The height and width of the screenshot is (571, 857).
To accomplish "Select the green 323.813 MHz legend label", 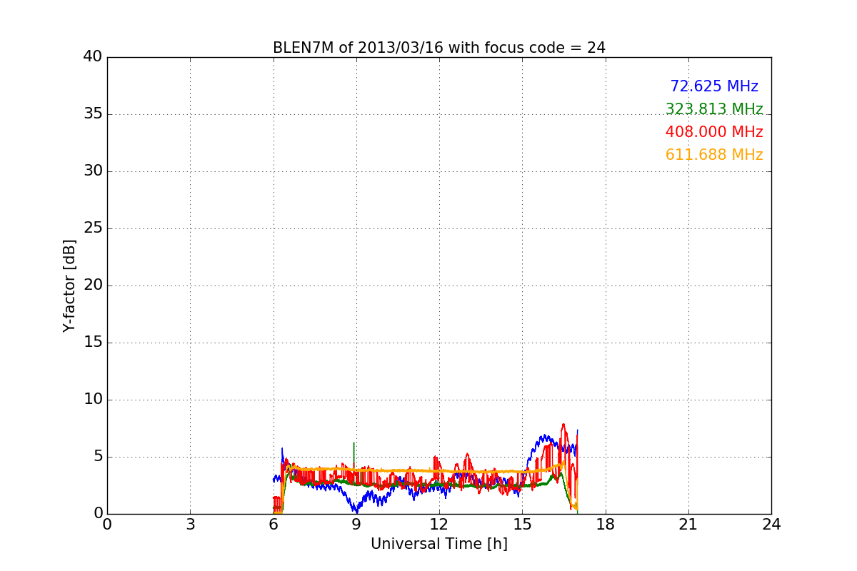I will point(714,109).
